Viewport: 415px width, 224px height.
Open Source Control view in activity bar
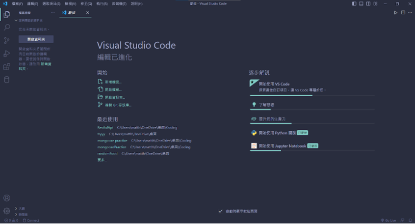pos(6,40)
